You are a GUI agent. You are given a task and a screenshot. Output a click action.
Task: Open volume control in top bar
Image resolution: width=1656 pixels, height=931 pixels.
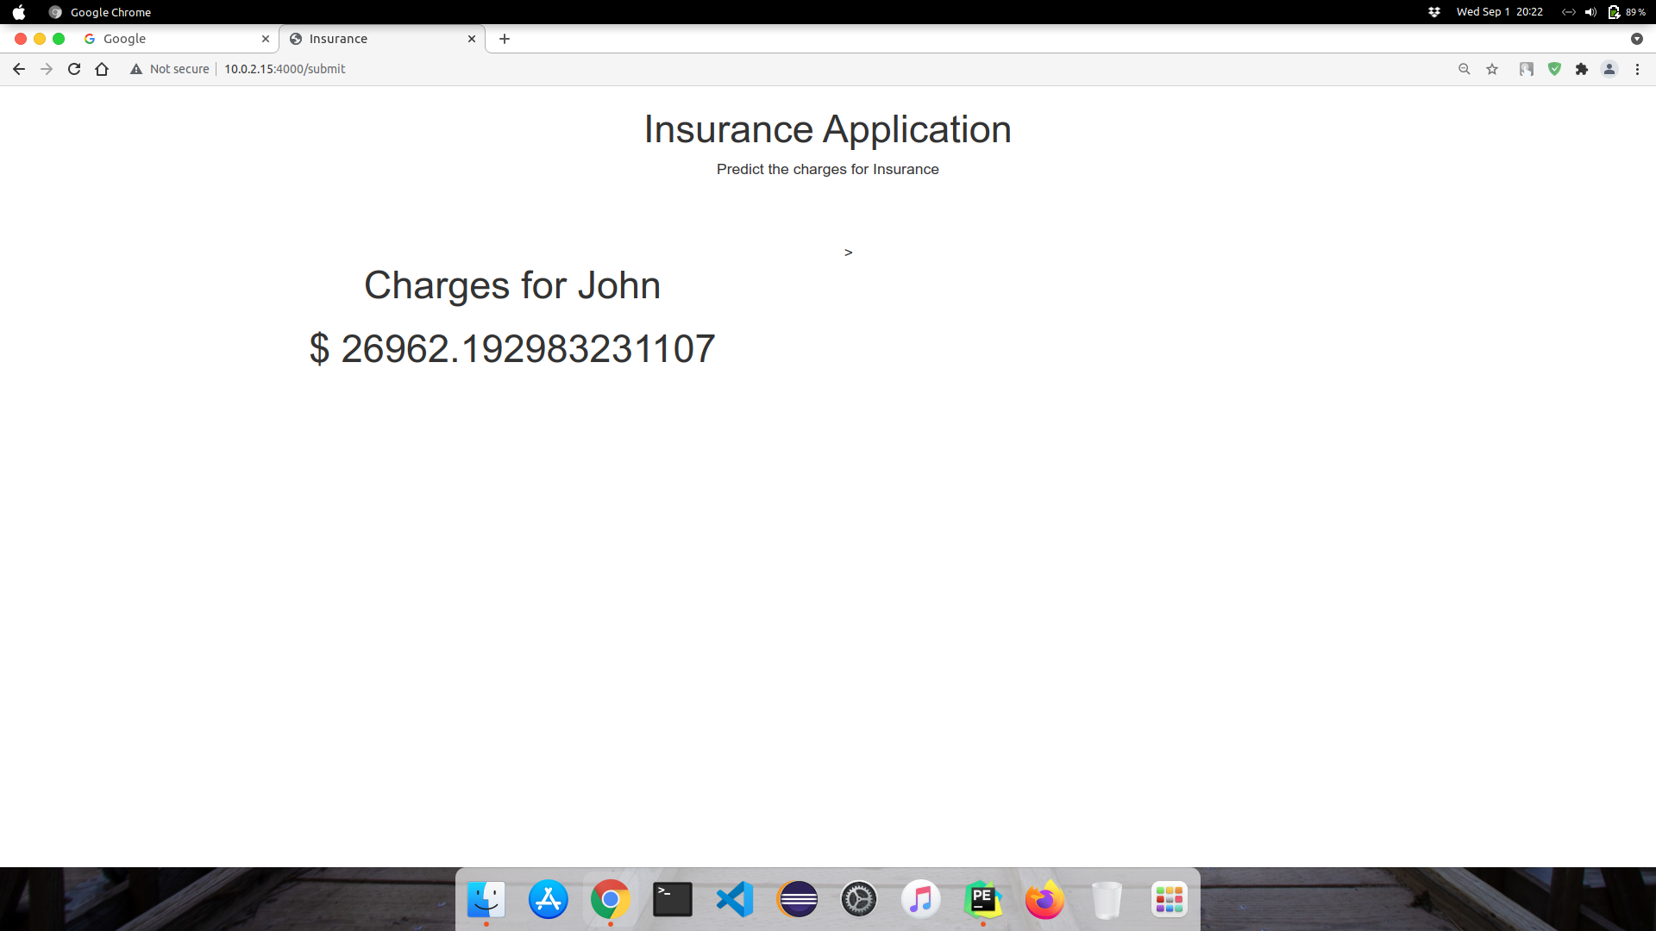click(x=1590, y=12)
